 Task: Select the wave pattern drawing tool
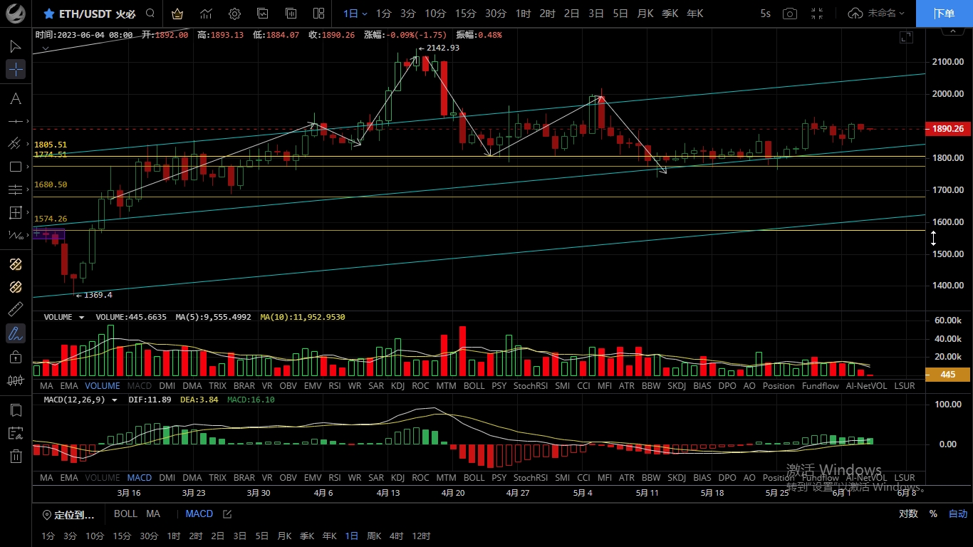tap(14, 235)
